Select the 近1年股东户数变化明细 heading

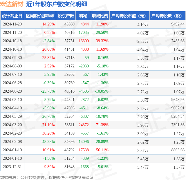pos(57,4)
